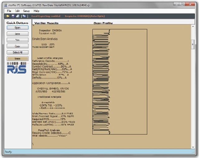The image size is (199, 158).
Task: Click the application icon in title bar
Action: tap(6, 5)
